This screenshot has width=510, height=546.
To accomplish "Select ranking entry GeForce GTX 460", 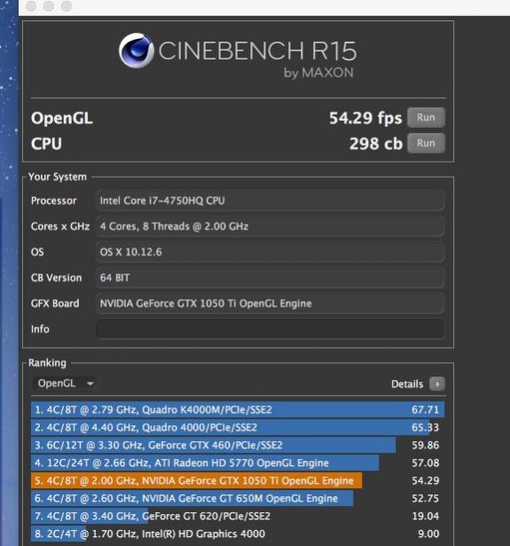I will click(x=238, y=445).
